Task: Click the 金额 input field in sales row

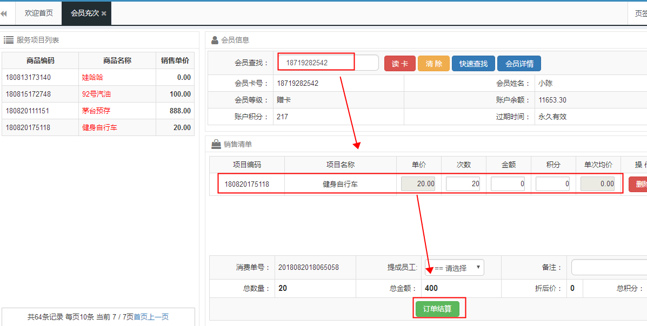Action: tap(508, 184)
